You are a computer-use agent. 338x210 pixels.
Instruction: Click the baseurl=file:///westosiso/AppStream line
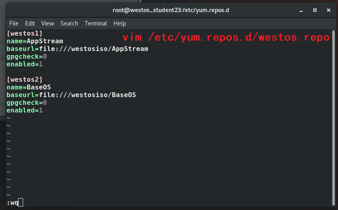[x=77, y=49]
